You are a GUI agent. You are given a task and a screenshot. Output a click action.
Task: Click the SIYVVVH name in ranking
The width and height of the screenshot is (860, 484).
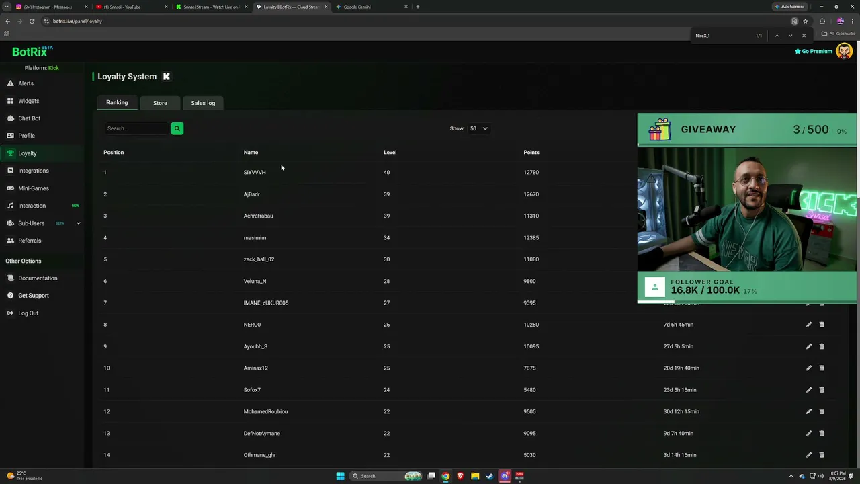pos(255,173)
